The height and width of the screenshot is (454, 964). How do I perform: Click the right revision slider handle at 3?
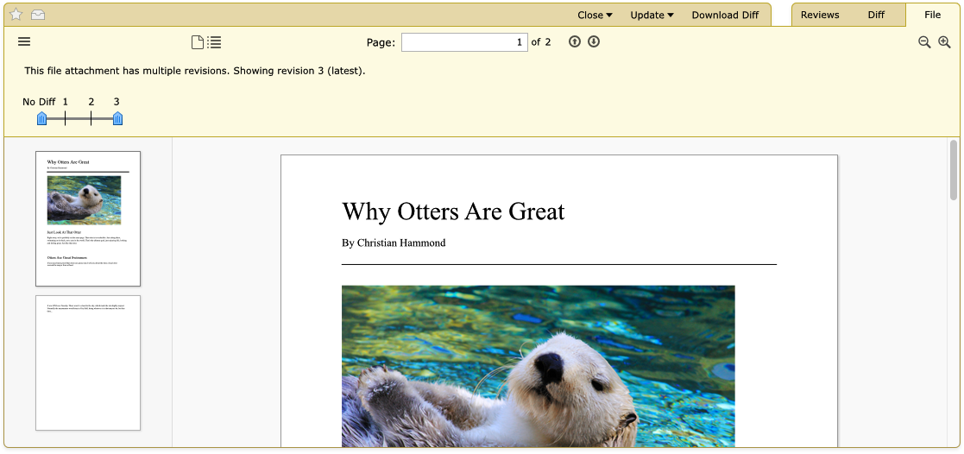[x=117, y=118]
